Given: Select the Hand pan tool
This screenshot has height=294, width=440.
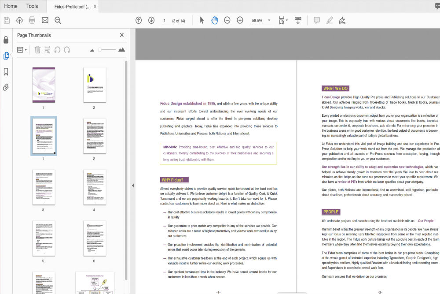Looking at the screenshot, I should pos(214,20).
